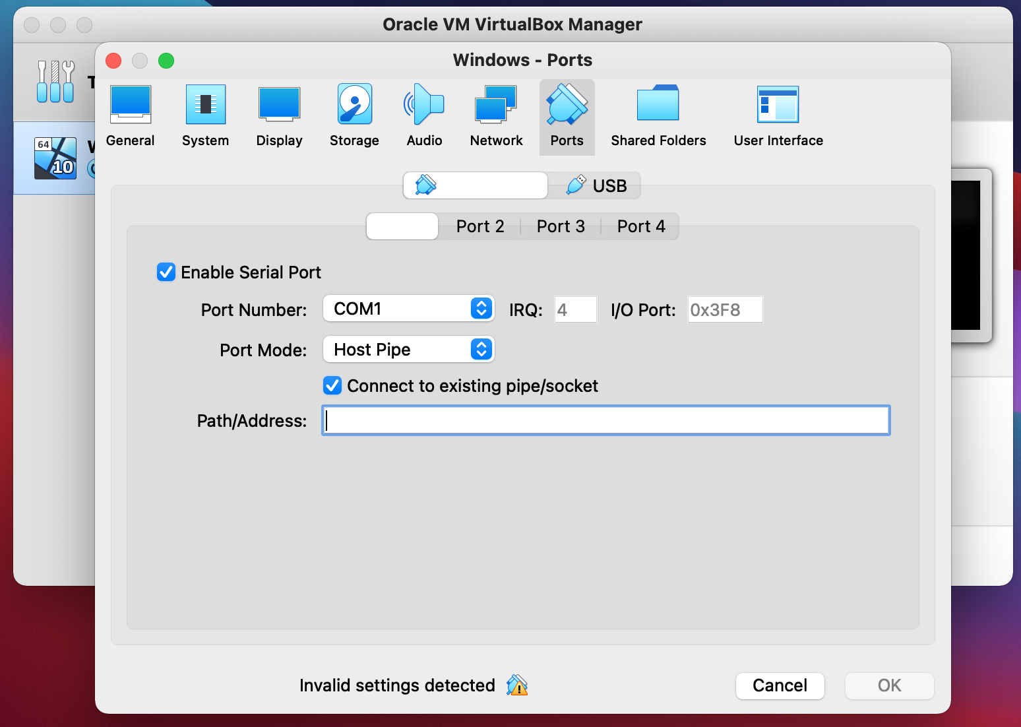The width and height of the screenshot is (1021, 727).
Task: Toggle the Enable Serial Port checkbox
Action: pos(166,272)
